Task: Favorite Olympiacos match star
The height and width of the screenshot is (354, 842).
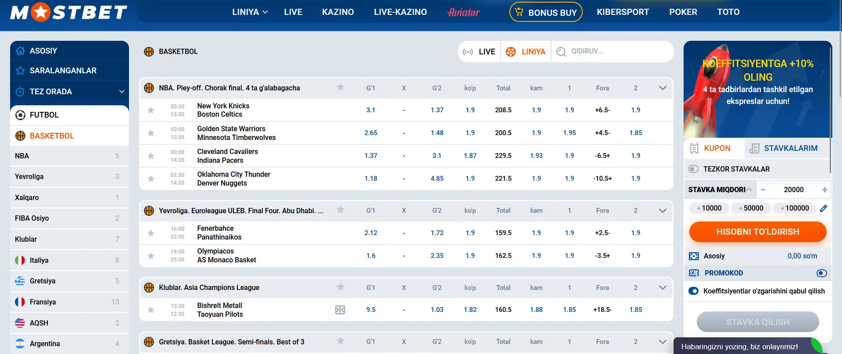Action: [x=151, y=256]
